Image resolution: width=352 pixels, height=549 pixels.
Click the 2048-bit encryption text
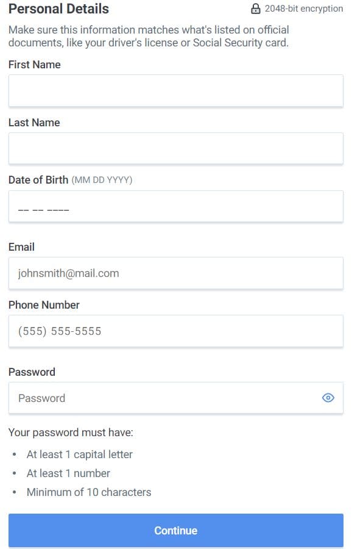pos(304,9)
